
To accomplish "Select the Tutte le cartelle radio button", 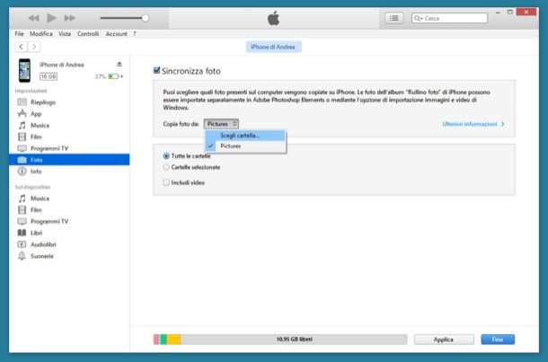I will (x=166, y=155).
